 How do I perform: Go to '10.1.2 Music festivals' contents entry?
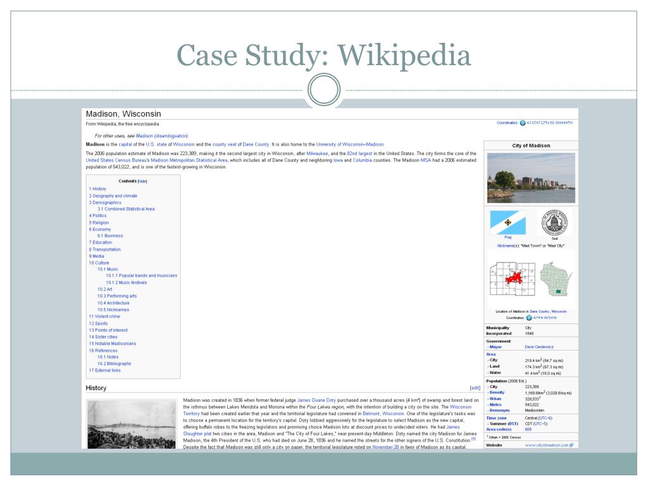pyautogui.click(x=127, y=283)
